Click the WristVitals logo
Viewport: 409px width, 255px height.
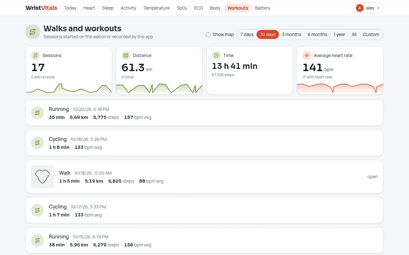(x=42, y=8)
